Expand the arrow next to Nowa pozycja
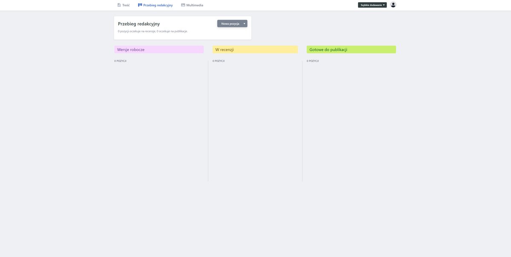The width and height of the screenshot is (511, 257). tap(244, 24)
